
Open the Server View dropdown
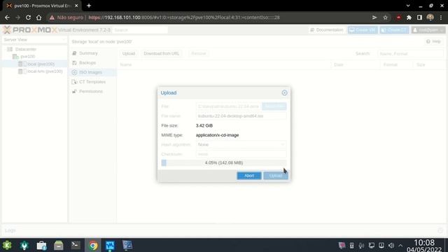[x=34, y=40]
